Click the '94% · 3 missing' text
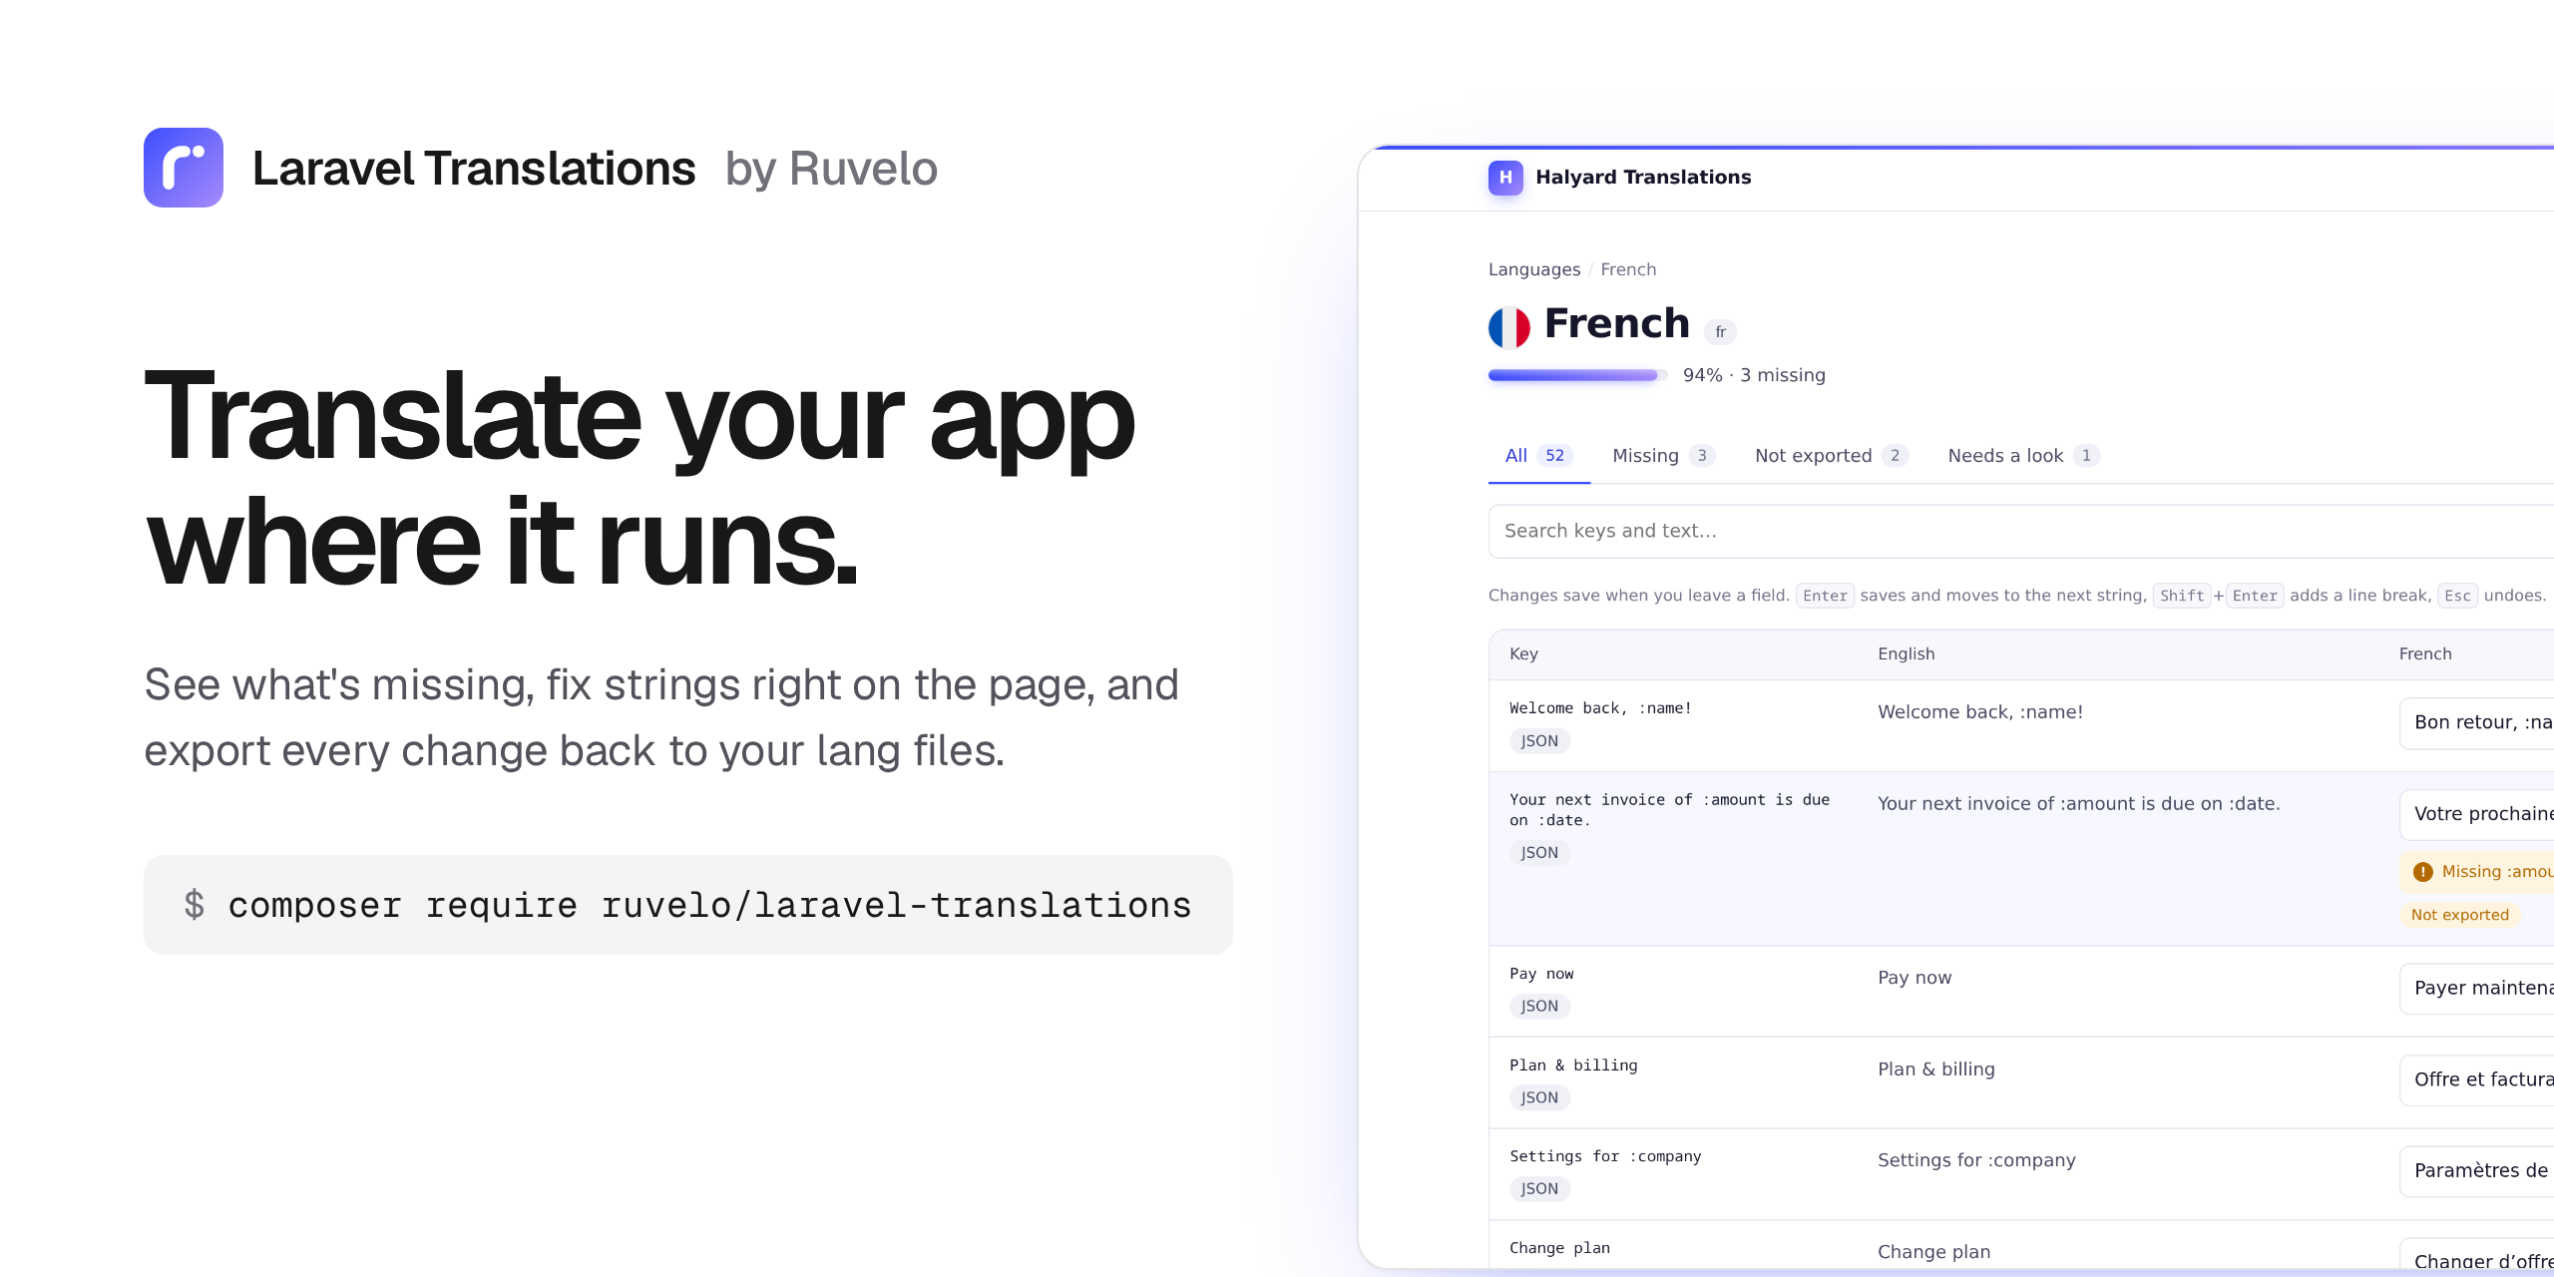Viewport: 2554px width, 1277px height. (1754, 375)
